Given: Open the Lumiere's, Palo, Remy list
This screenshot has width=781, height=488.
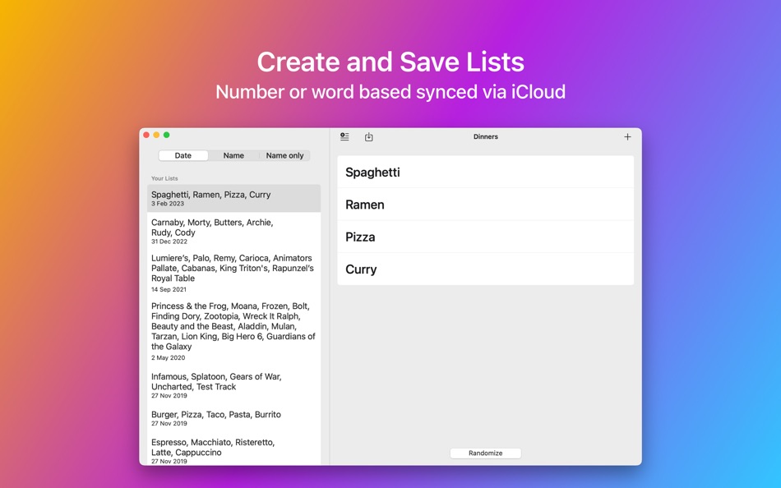Looking at the screenshot, I should pyautogui.click(x=234, y=273).
